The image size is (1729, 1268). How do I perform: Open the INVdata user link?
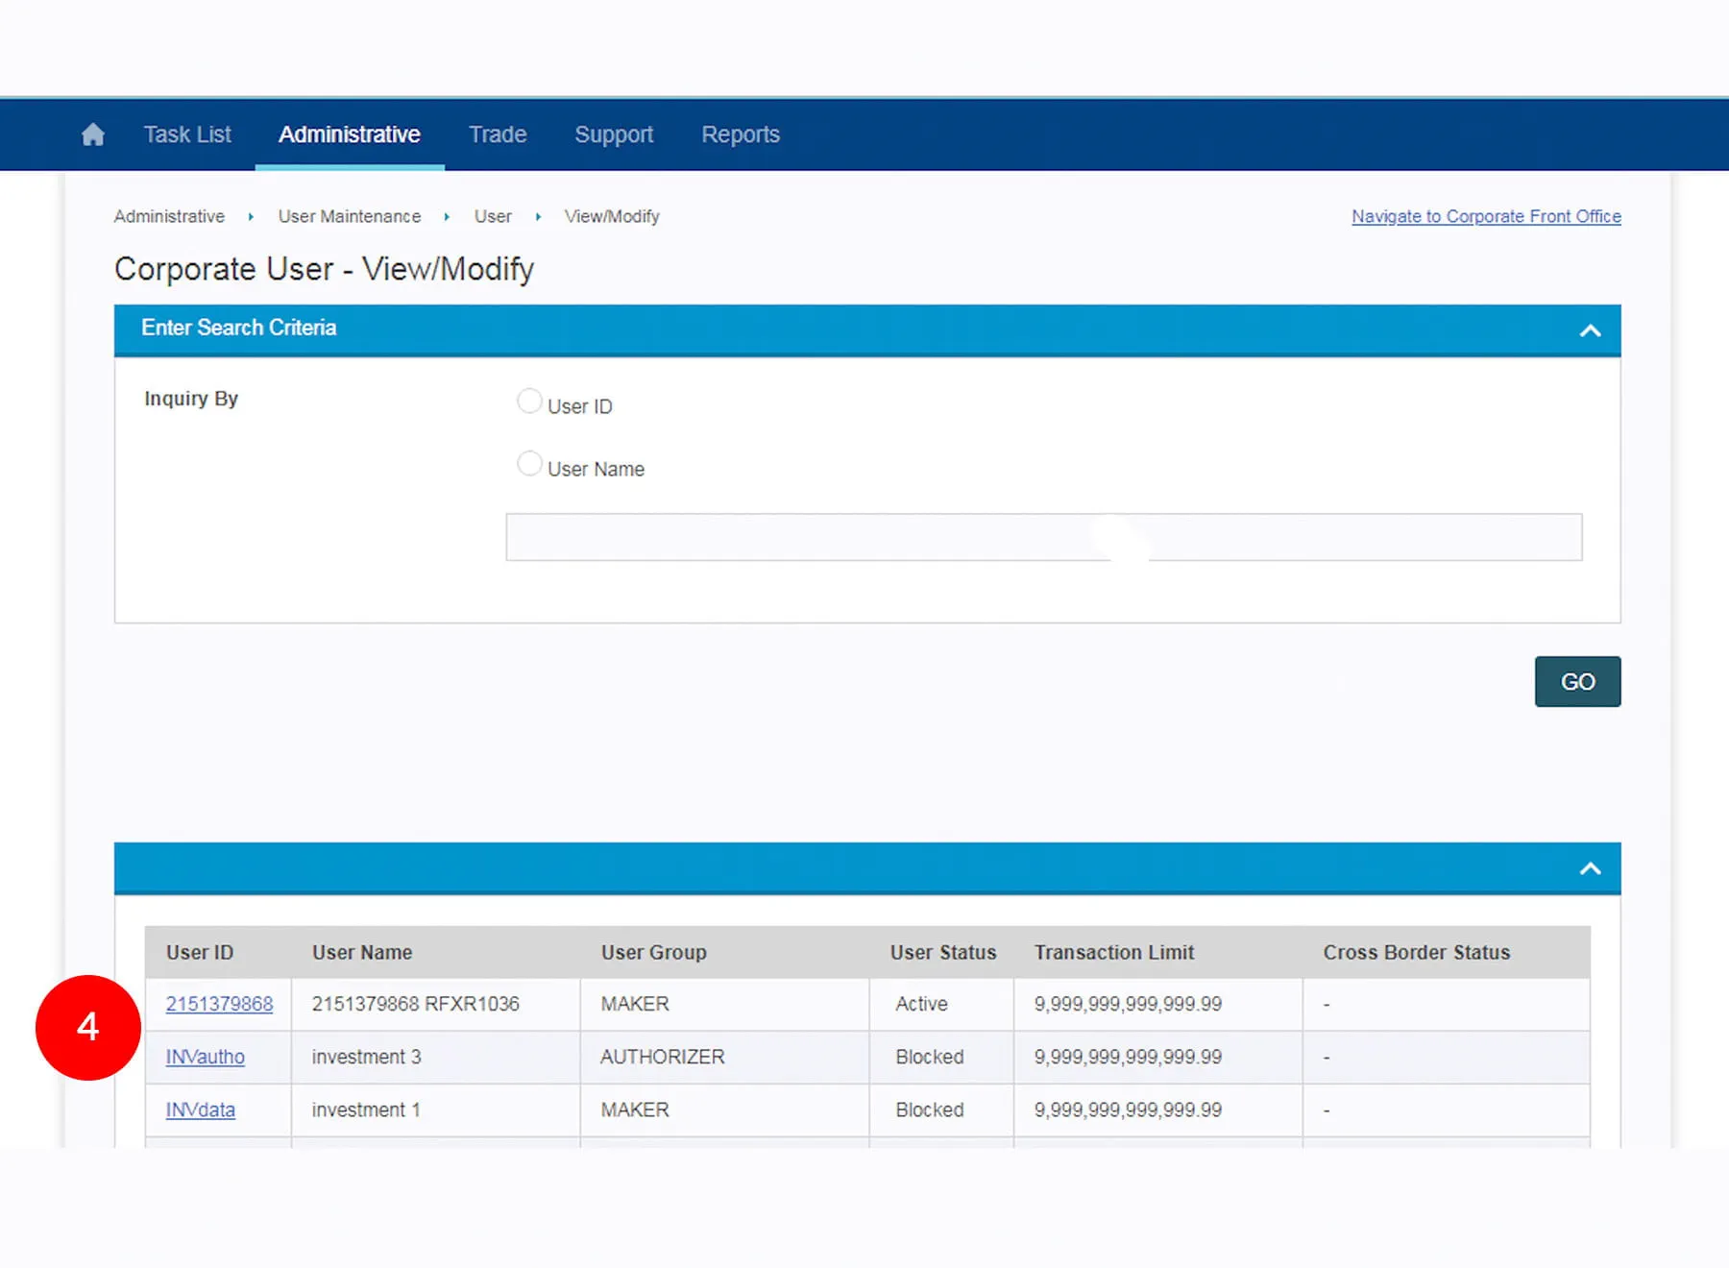[200, 1109]
